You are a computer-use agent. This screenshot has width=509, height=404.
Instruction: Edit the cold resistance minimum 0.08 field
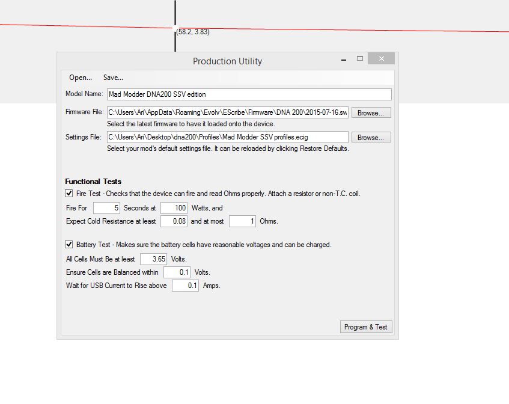(x=174, y=221)
